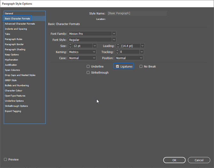Uncheck the Ligatures checkbox

pyautogui.click(x=118, y=66)
